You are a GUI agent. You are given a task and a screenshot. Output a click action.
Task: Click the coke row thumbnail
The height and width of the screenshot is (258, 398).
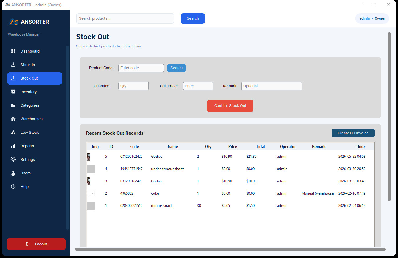[x=91, y=193]
